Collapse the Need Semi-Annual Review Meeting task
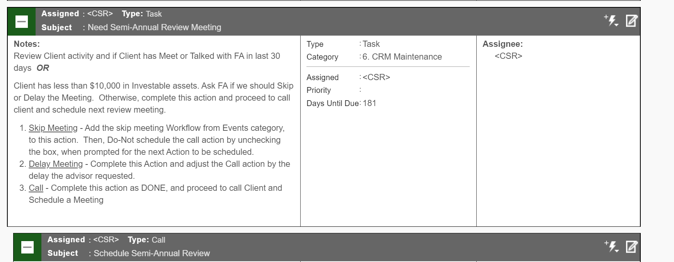The width and height of the screenshot is (674, 262). coord(21,22)
